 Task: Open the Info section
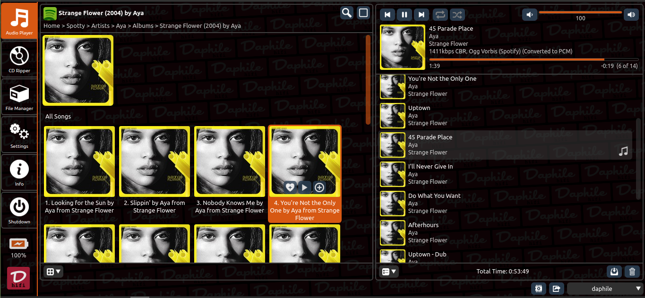[x=19, y=172]
